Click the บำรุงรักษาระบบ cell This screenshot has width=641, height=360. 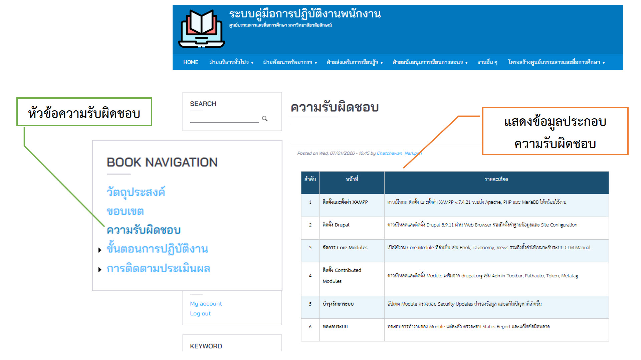pos(352,307)
